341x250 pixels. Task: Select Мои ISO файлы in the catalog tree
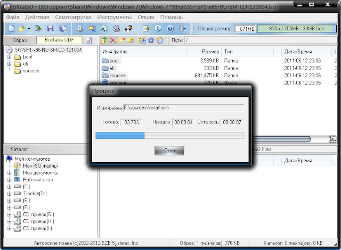pyautogui.click(x=40, y=166)
